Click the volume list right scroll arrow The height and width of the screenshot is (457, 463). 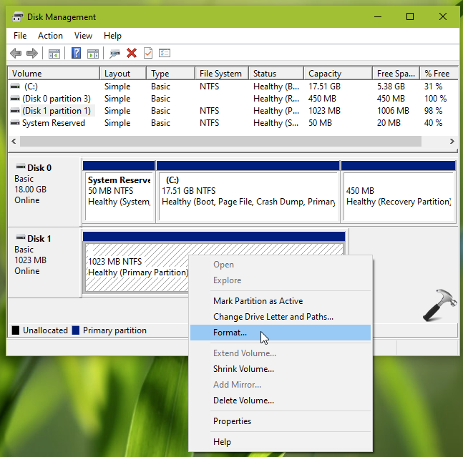pos(452,142)
